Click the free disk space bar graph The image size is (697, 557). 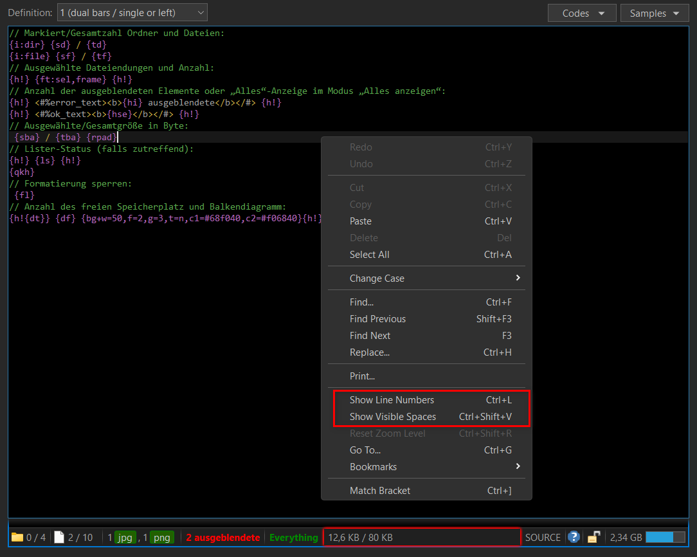pyautogui.click(x=665, y=537)
